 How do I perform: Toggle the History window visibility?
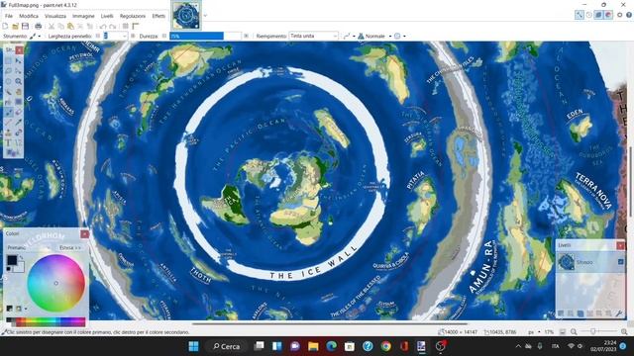tap(589, 15)
